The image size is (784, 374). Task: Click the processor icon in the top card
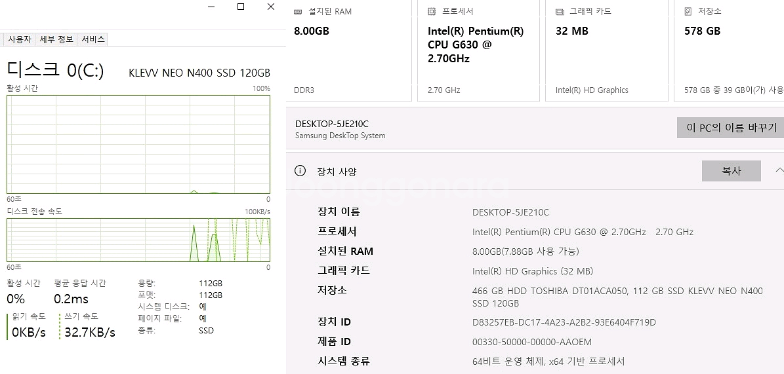432,12
